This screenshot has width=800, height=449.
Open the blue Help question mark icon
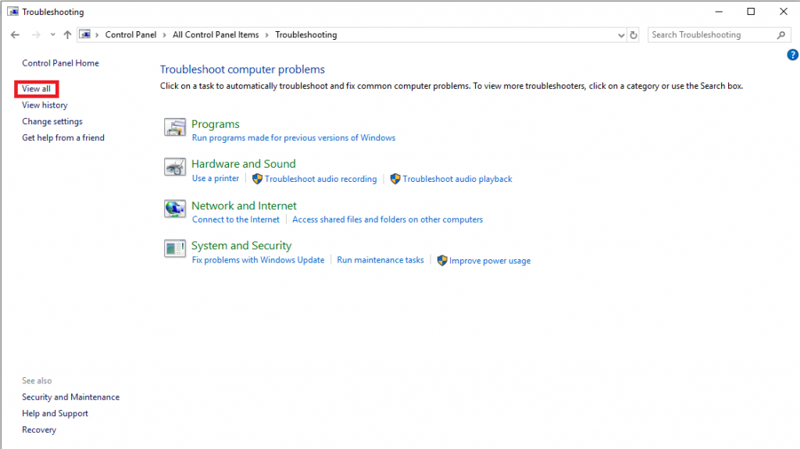tap(792, 55)
